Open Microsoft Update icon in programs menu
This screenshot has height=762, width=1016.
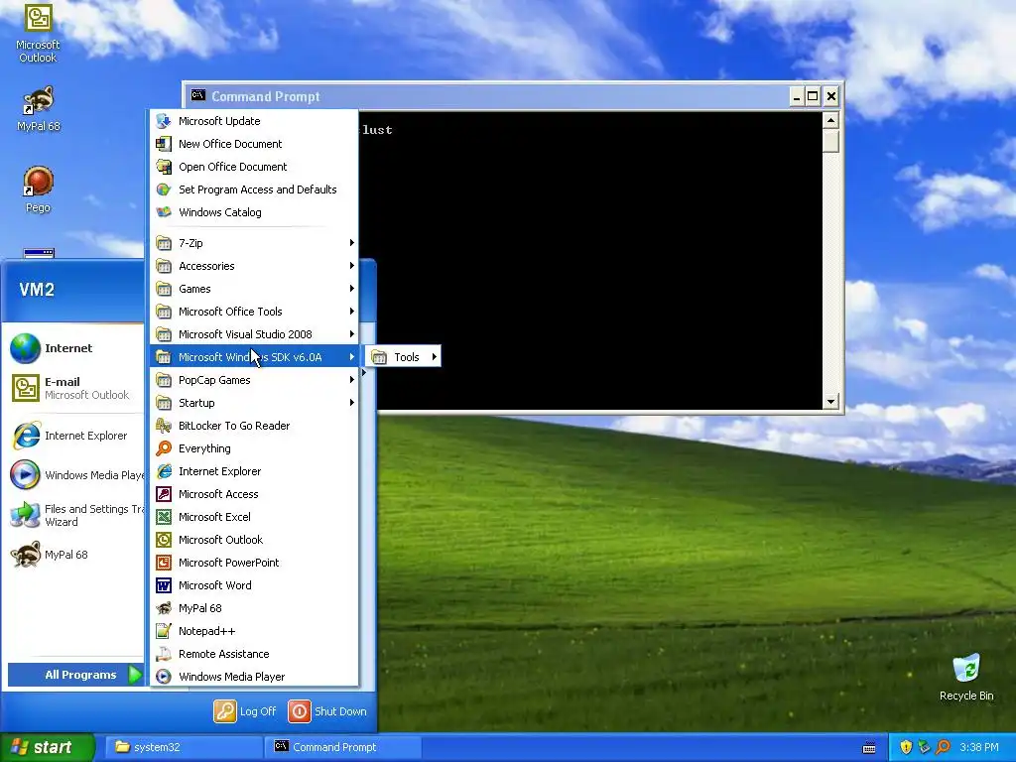pyautogui.click(x=164, y=121)
